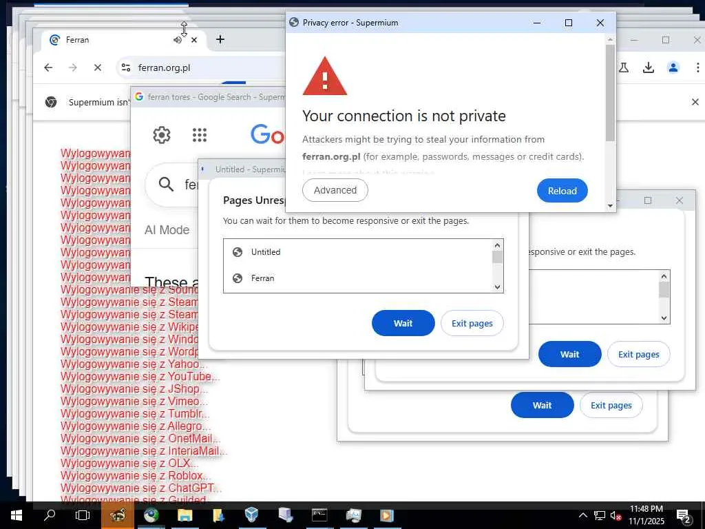
Task: Maximize the right unresponsive dialog window
Action: click(x=647, y=200)
